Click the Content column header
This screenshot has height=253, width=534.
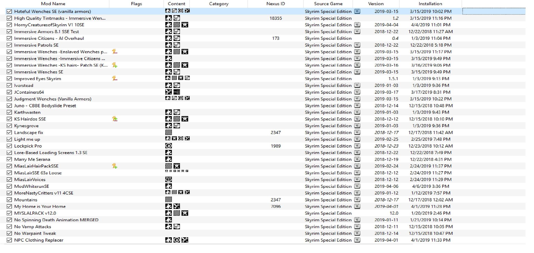(177, 4)
